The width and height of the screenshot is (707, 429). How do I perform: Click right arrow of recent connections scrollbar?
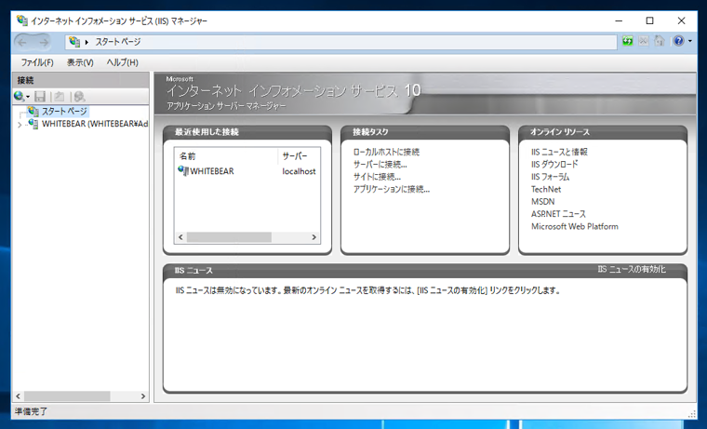[313, 237]
